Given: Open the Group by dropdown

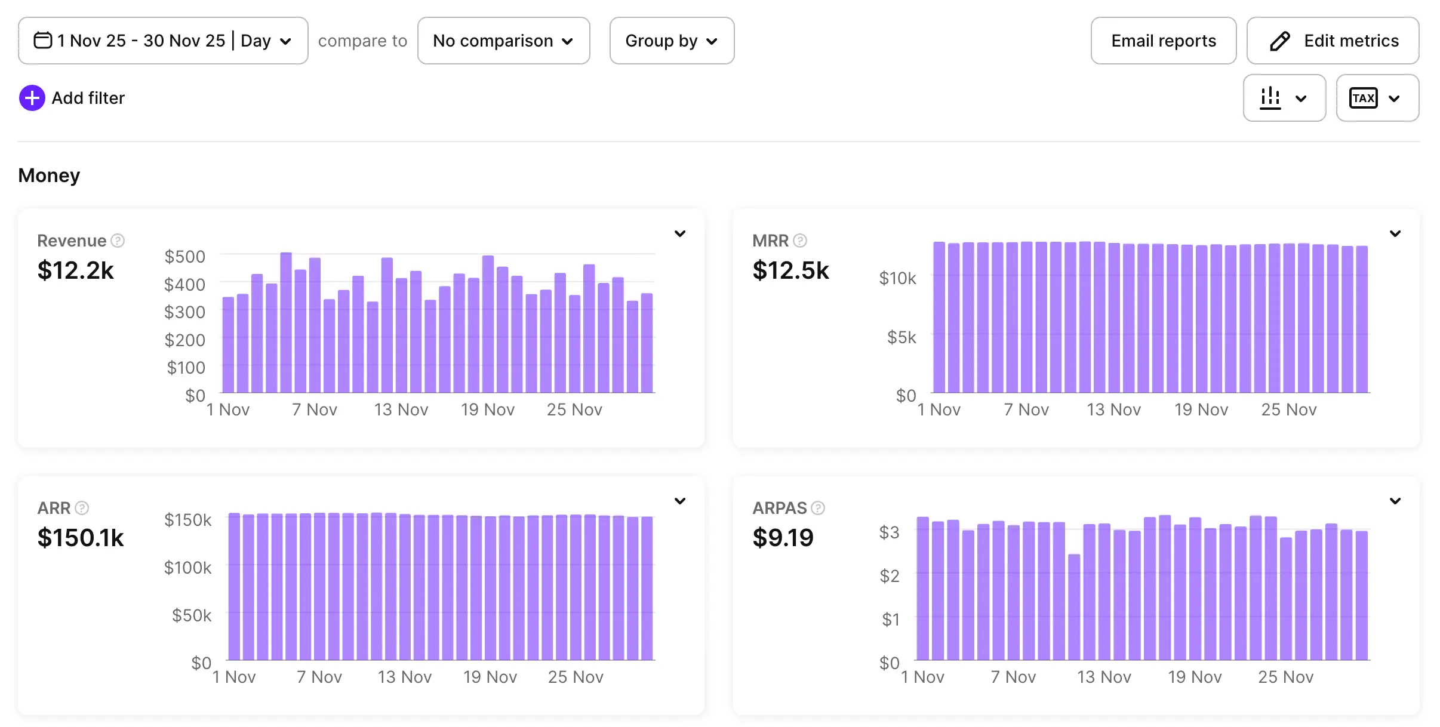Looking at the screenshot, I should (671, 41).
